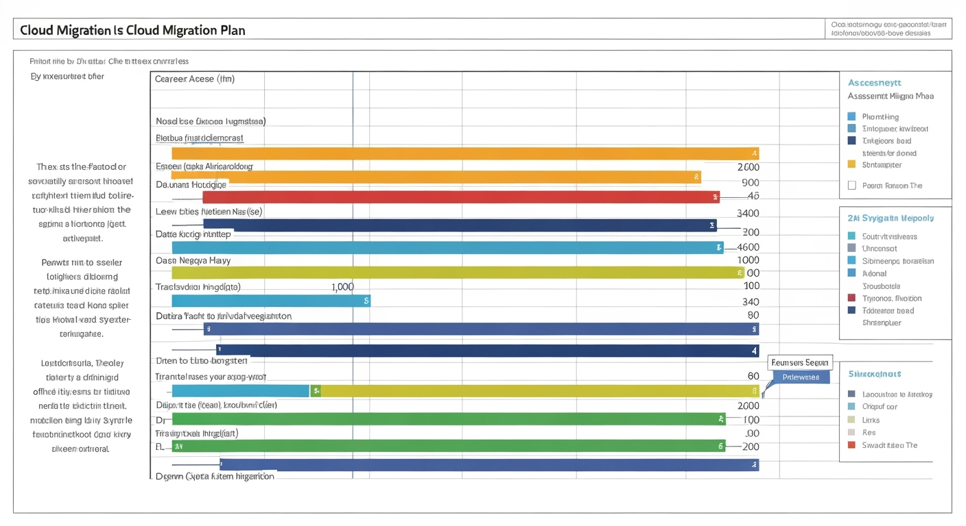Viewport: 966px width, 526px height.
Task: Select the "1,000" data label
Action: [x=342, y=288]
